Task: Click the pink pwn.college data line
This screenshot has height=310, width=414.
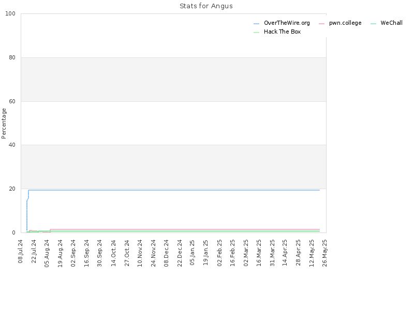Action: 185,229
